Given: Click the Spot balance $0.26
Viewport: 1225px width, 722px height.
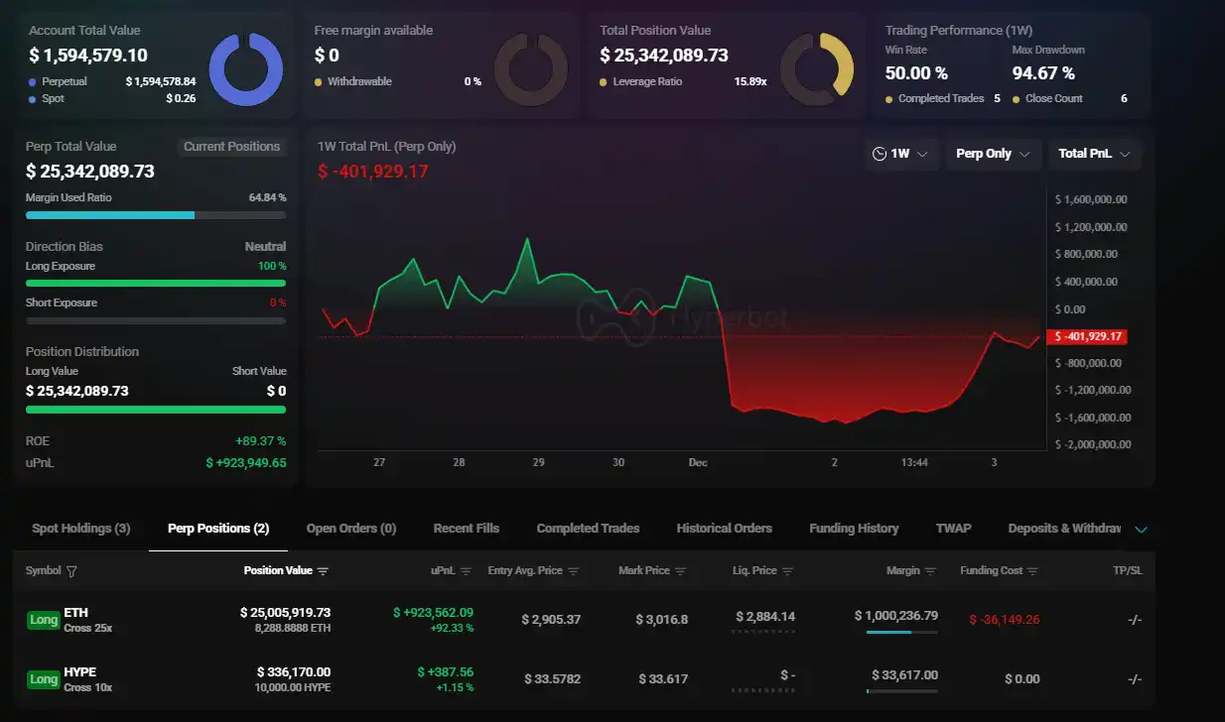Looking at the screenshot, I should 181,98.
